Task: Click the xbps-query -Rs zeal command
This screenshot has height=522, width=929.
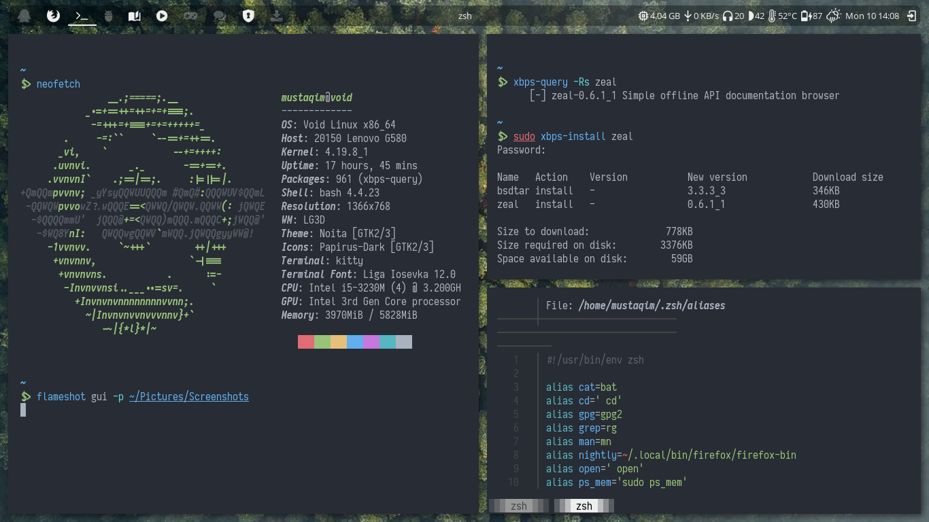Action: [565, 82]
